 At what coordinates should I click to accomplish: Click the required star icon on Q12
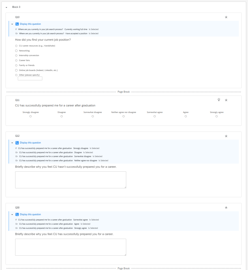point(226,136)
